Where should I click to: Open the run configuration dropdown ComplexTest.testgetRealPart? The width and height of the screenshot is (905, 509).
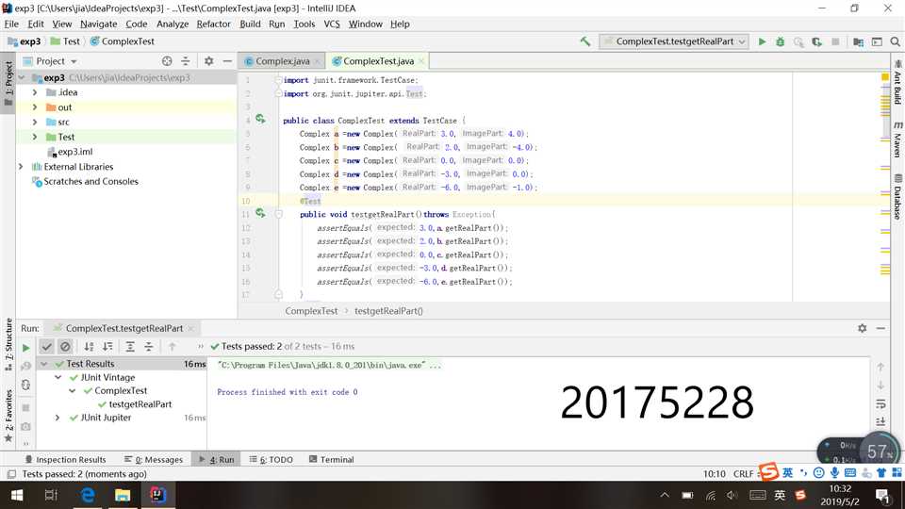[x=674, y=41]
